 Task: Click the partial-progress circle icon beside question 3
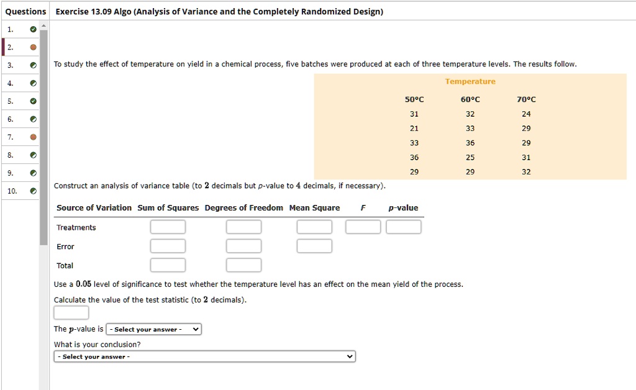(x=34, y=65)
